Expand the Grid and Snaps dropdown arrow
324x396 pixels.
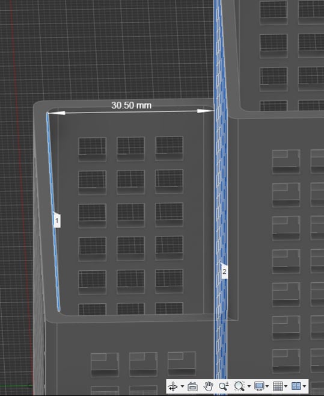click(286, 386)
